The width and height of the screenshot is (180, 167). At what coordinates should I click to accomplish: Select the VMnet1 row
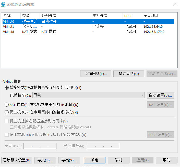[88, 26]
